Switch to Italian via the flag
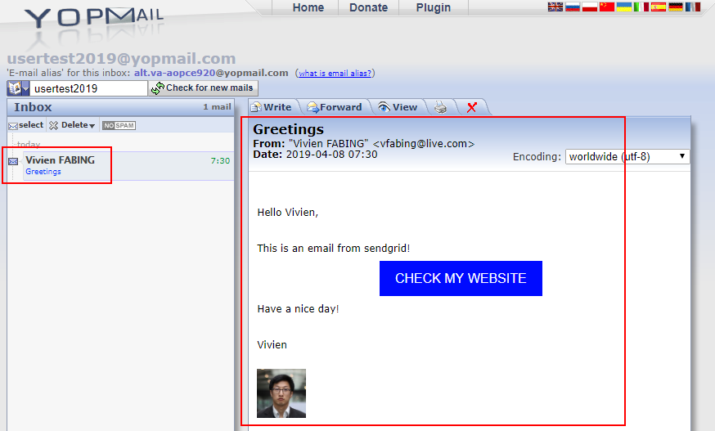715x431 pixels. tap(641, 7)
